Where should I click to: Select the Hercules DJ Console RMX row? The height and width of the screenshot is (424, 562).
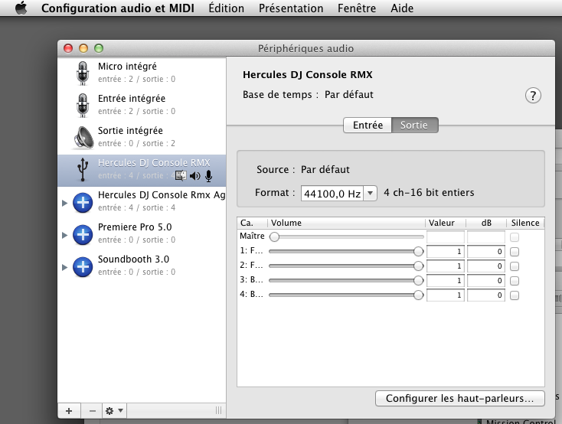pyautogui.click(x=142, y=171)
